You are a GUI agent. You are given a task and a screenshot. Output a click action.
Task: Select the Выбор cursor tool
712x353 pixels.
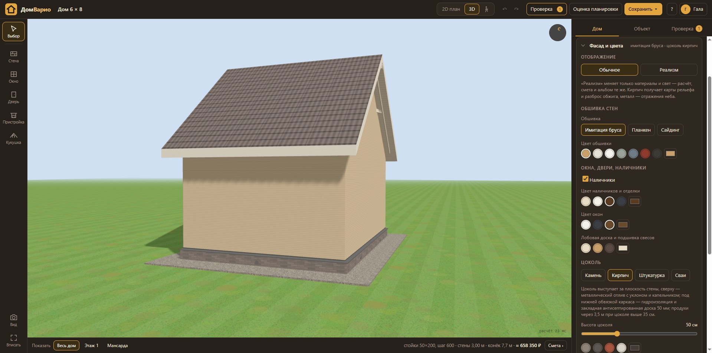[13, 32]
